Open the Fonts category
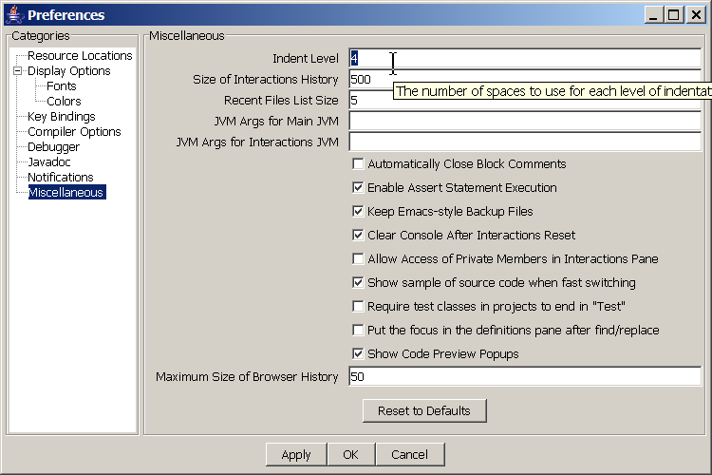The image size is (712, 475). pos(62,86)
